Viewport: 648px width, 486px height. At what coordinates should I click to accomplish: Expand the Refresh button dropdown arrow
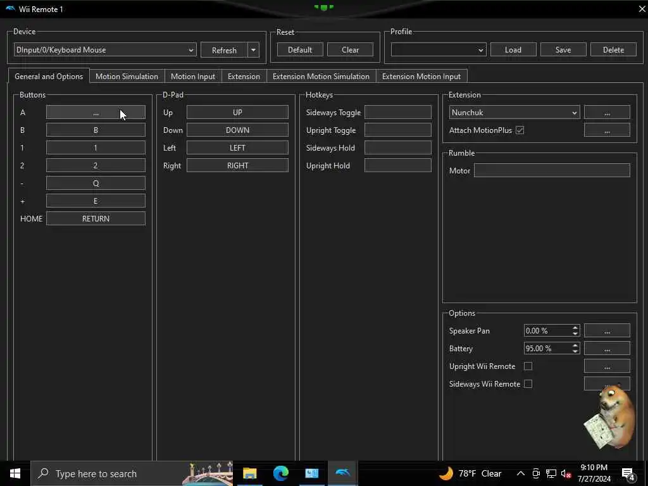tap(253, 50)
